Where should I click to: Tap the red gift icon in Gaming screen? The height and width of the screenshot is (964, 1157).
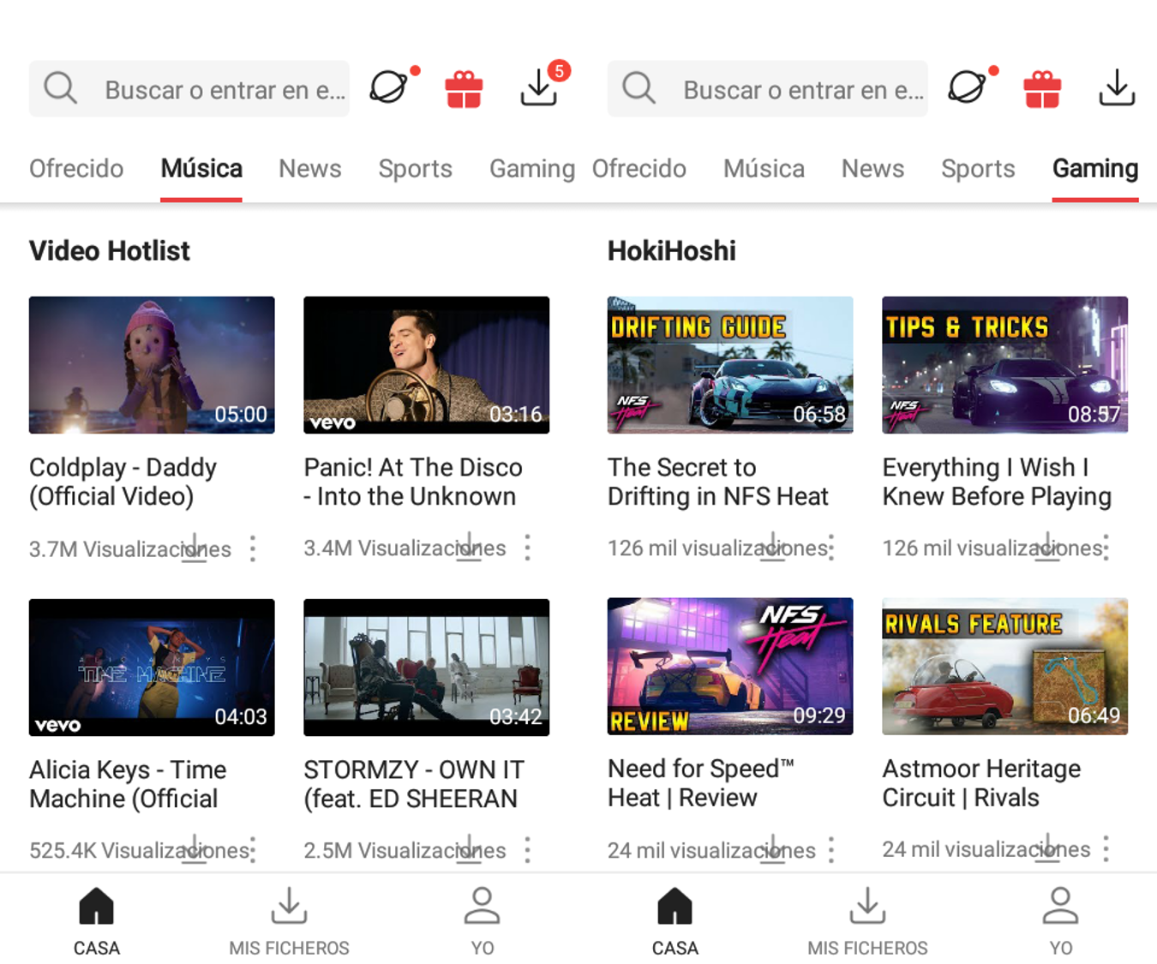click(1042, 89)
